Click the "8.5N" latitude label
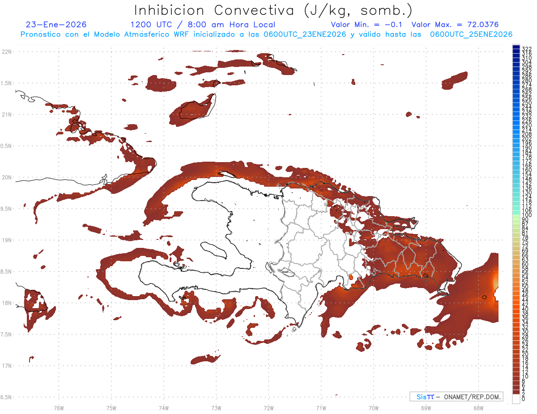The image size is (537, 414). 6,272
